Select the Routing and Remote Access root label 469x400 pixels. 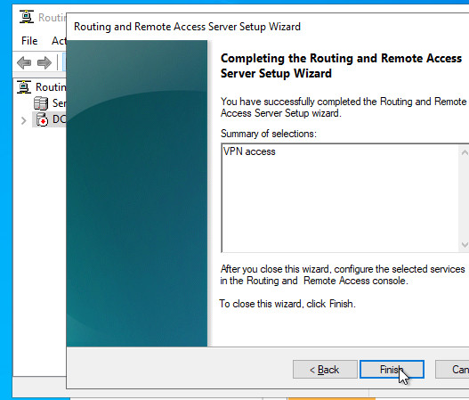(x=51, y=87)
